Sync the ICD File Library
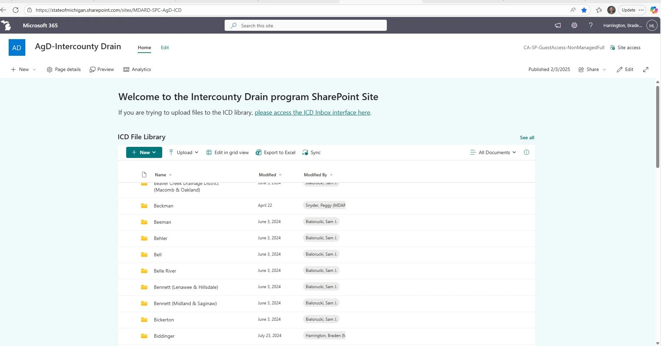Viewport: 661px width, 346px height. point(311,152)
